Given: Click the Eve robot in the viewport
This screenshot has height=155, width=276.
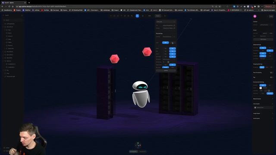Looking at the screenshot, I should pyautogui.click(x=141, y=94).
